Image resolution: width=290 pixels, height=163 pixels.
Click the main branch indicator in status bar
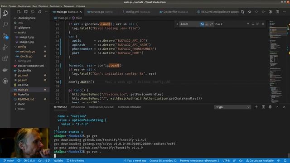pyautogui.click(x=9, y=161)
